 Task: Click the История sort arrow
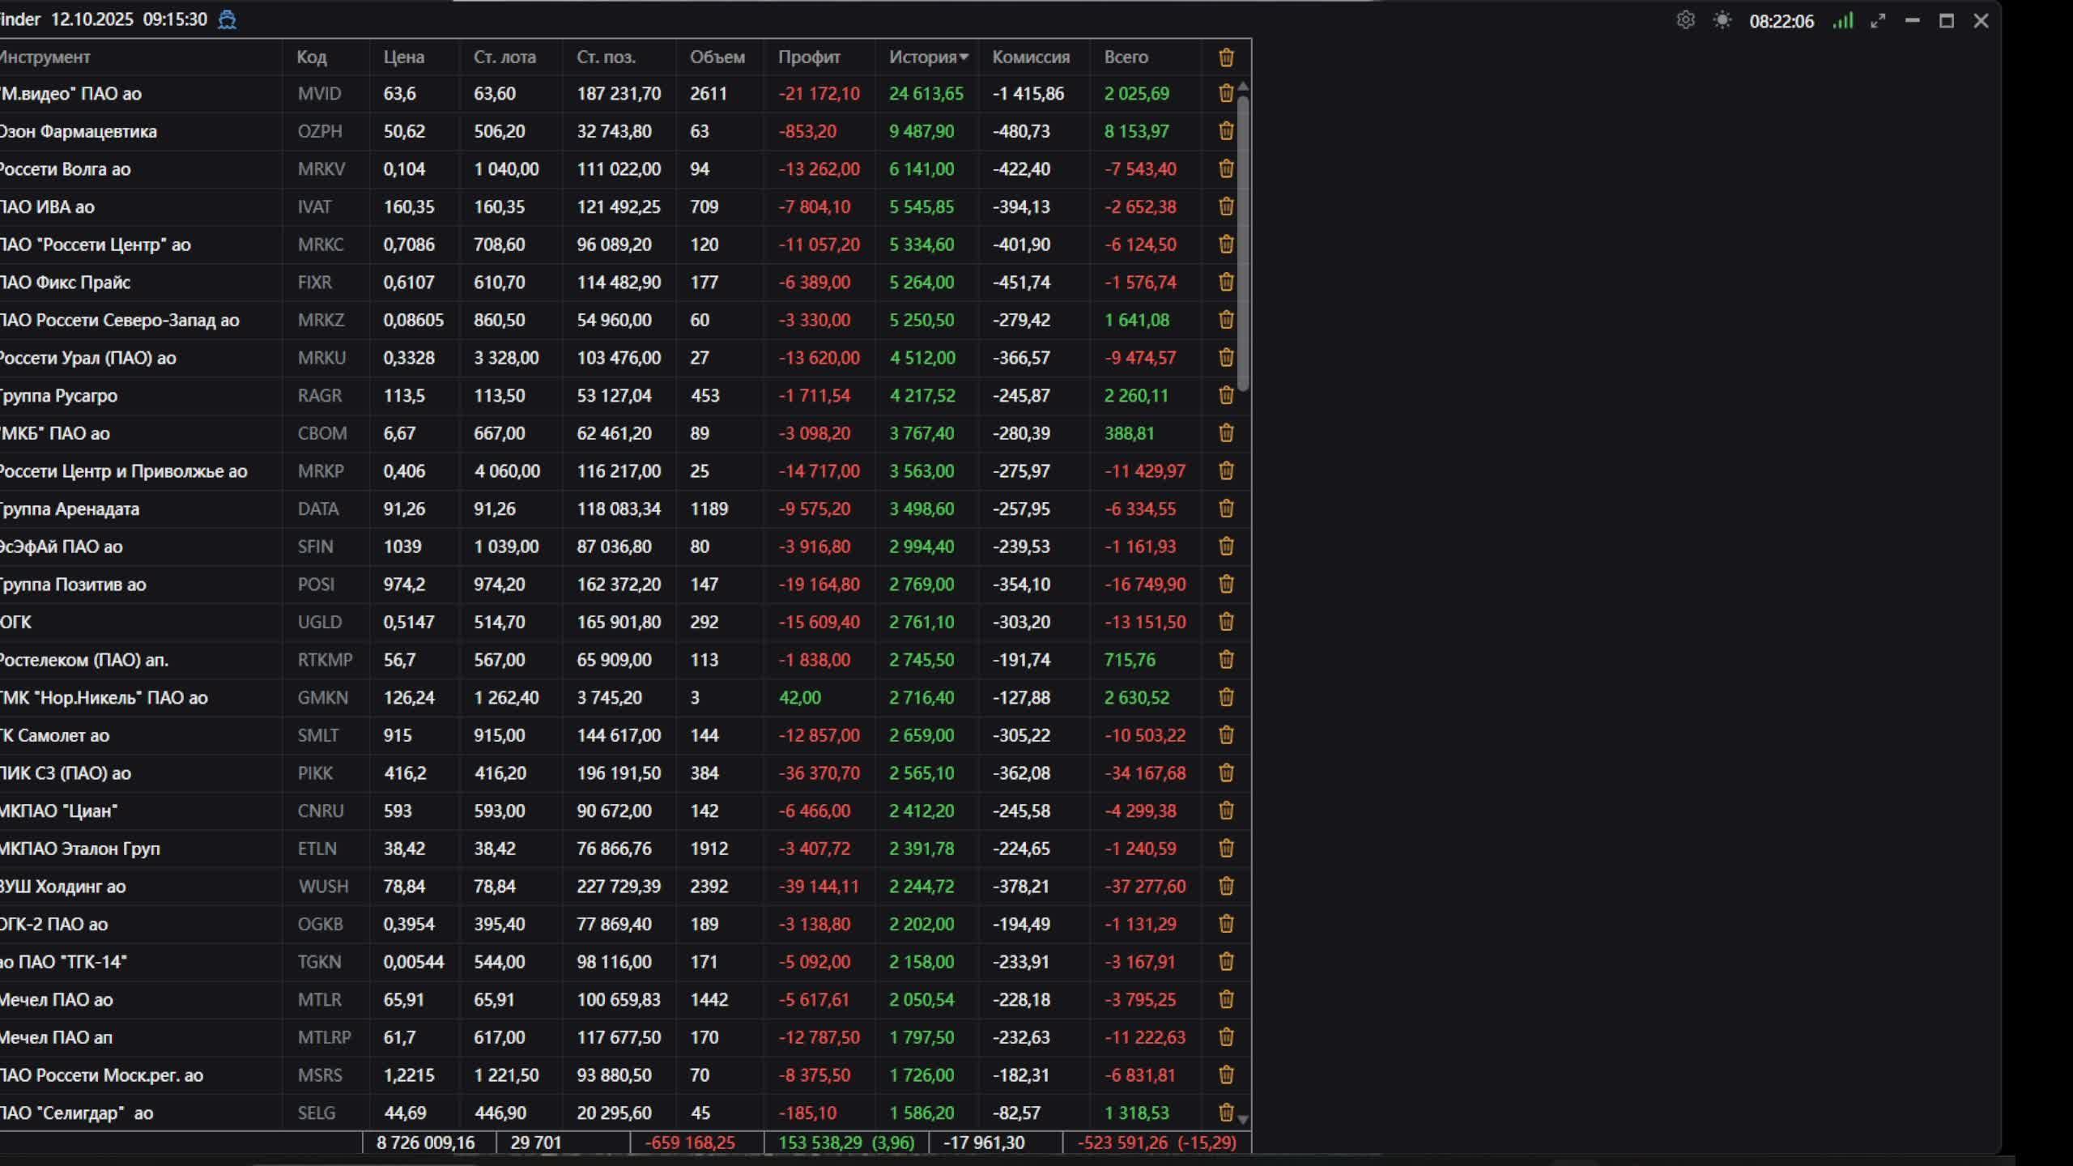[x=964, y=57]
